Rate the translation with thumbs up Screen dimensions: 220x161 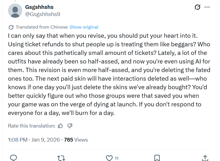point(60,126)
